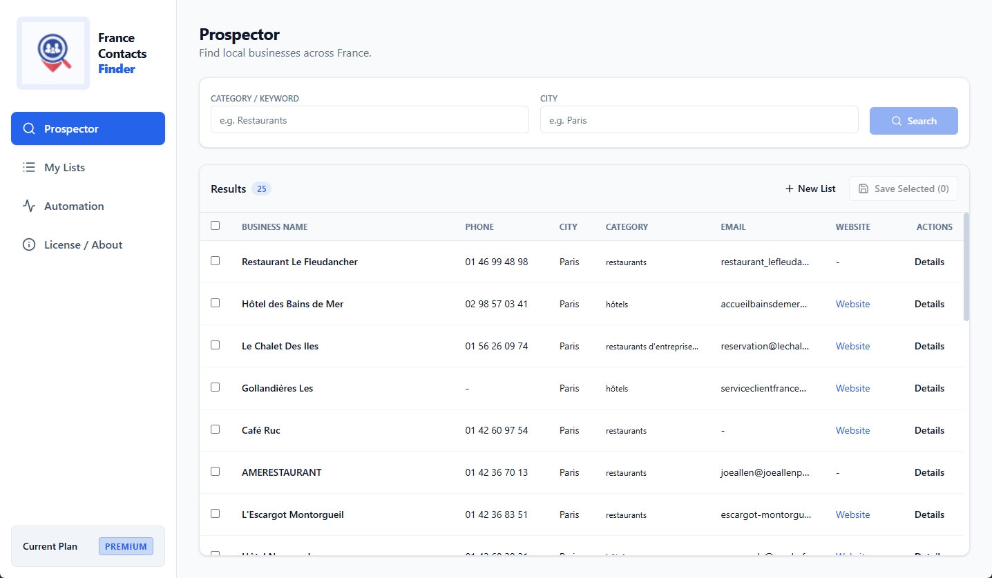Click the PREMIUM plan badge
Viewport: 992px width, 578px height.
[x=125, y=546]
